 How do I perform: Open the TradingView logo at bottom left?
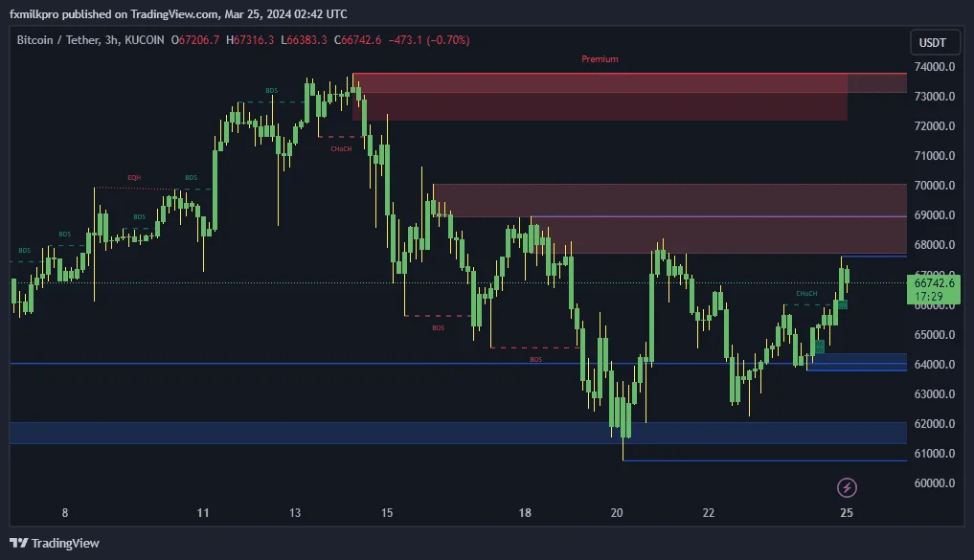point(55,543)
